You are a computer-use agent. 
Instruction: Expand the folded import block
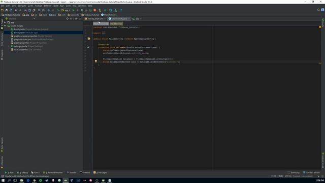pos(104,33)
